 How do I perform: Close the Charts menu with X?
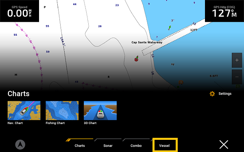(x=224, y=144)
